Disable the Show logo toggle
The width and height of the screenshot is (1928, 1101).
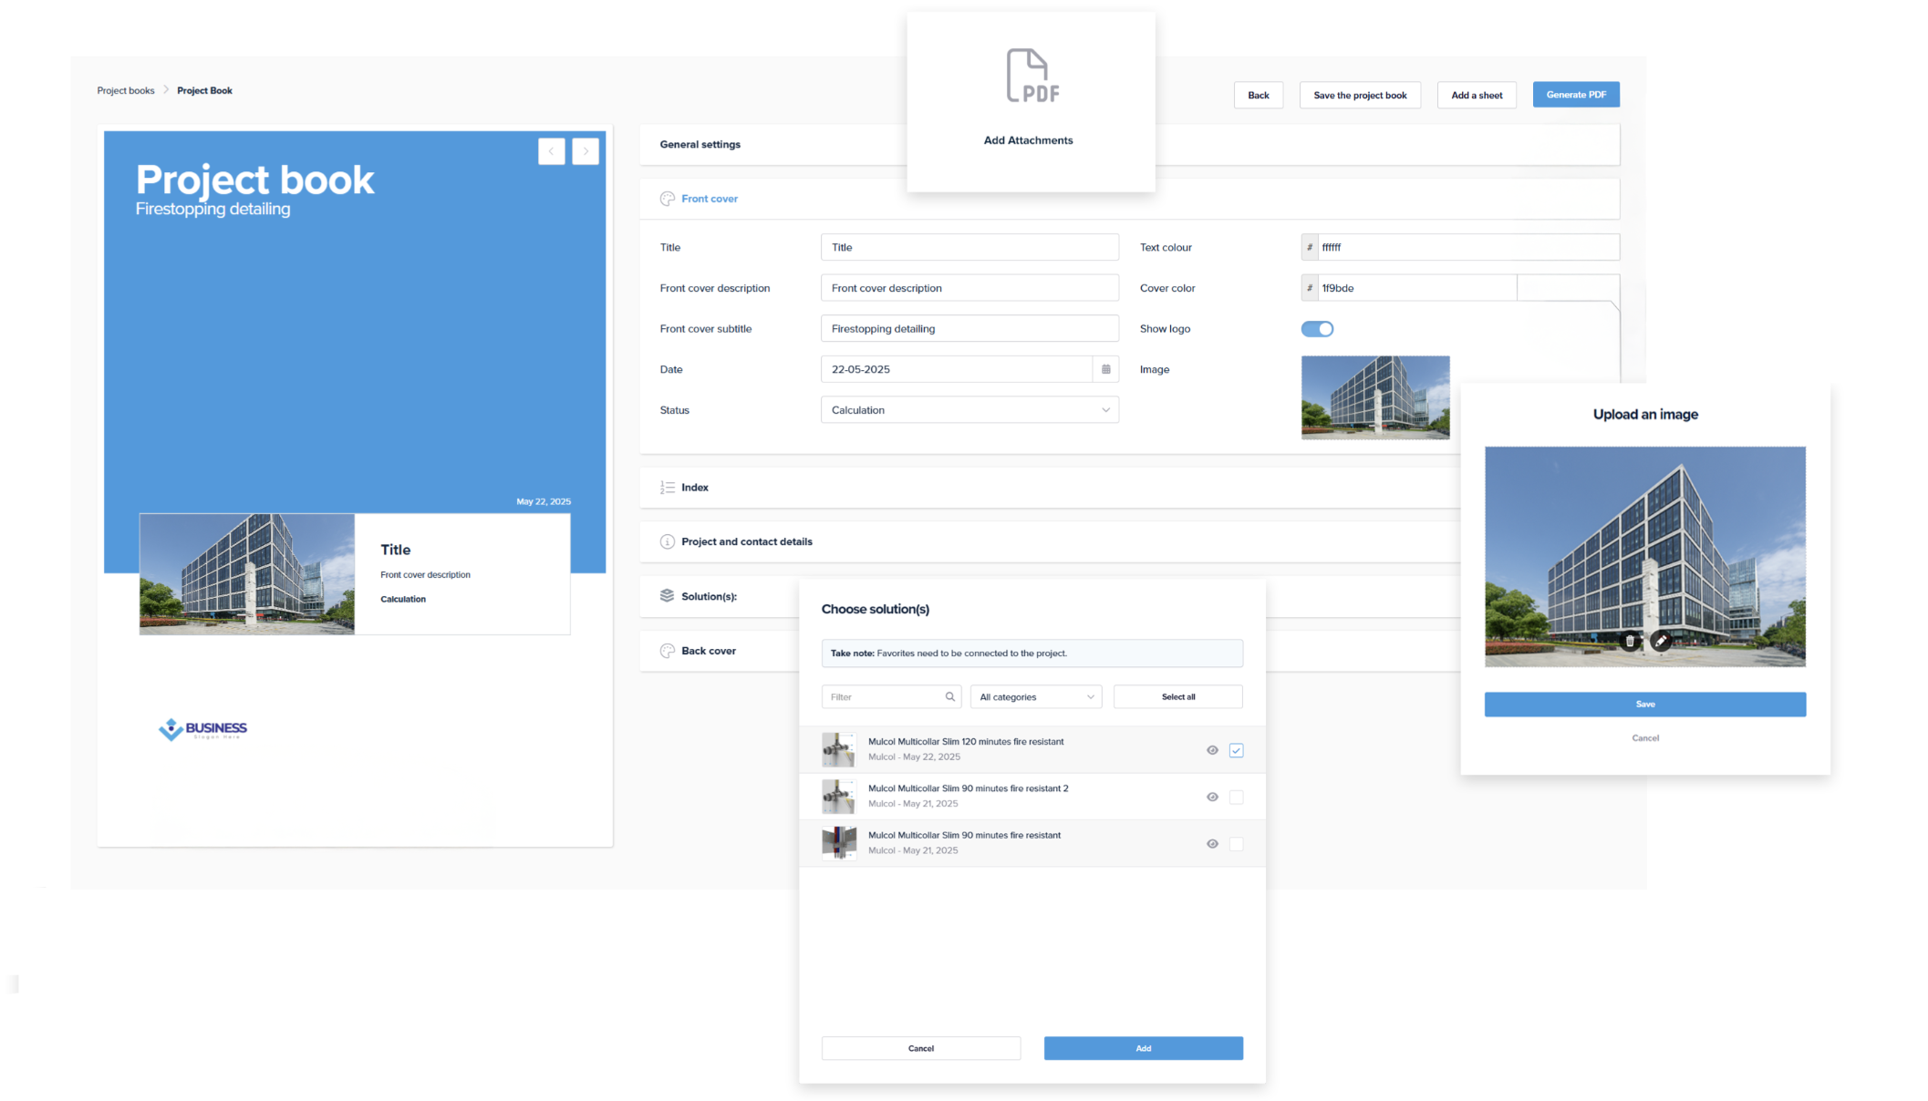1317,328
